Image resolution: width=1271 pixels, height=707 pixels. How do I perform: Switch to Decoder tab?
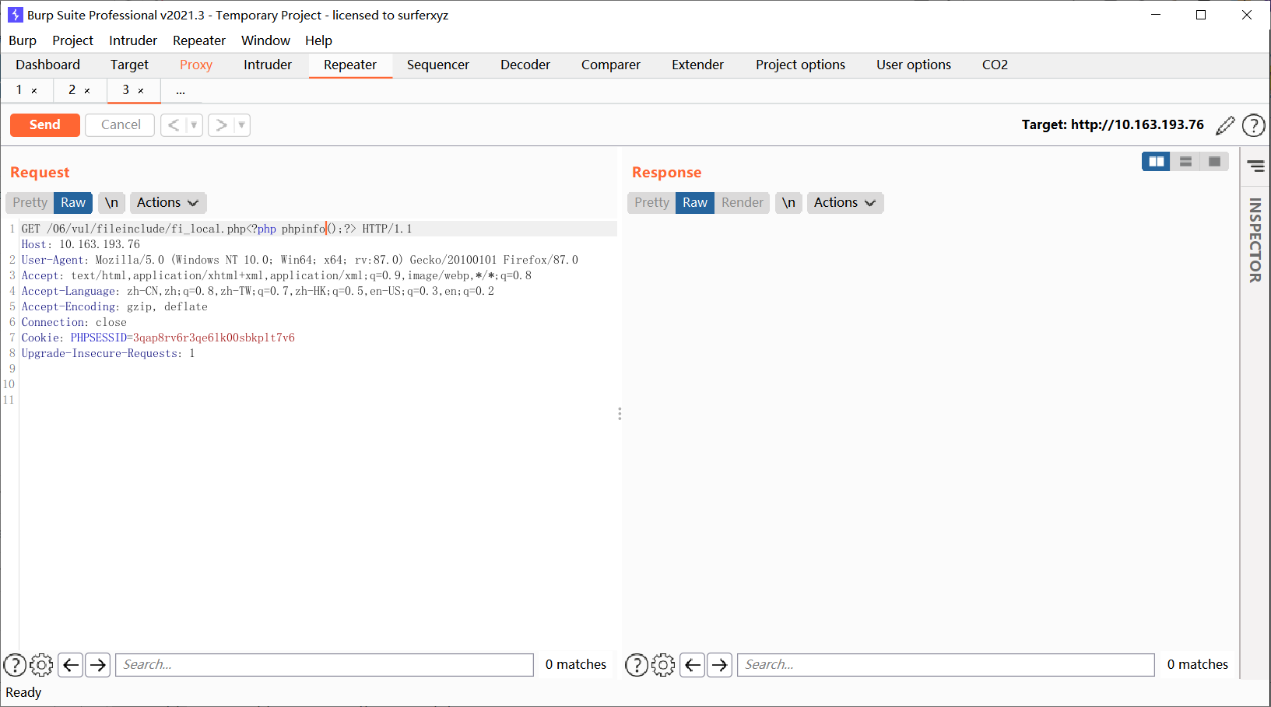click(525, 65)
